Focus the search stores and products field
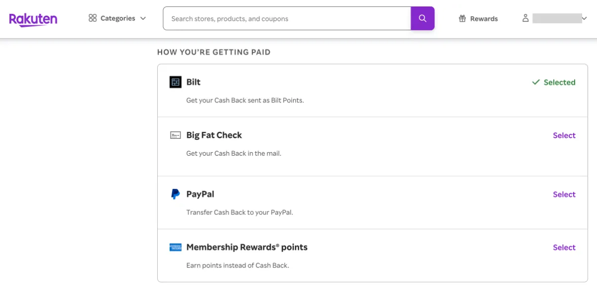The image size is (597, 291). (287, 19)
